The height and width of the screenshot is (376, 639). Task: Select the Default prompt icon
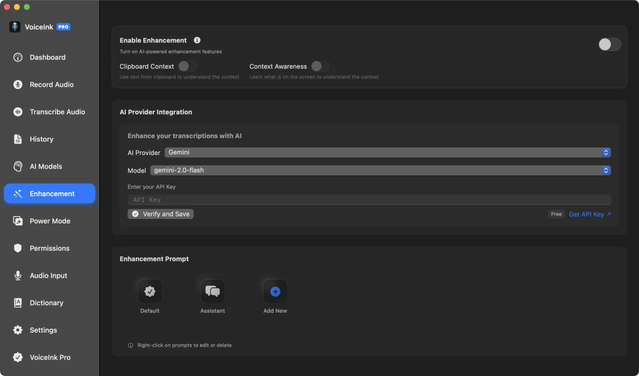pyautogui.click(x=150, y=291)
